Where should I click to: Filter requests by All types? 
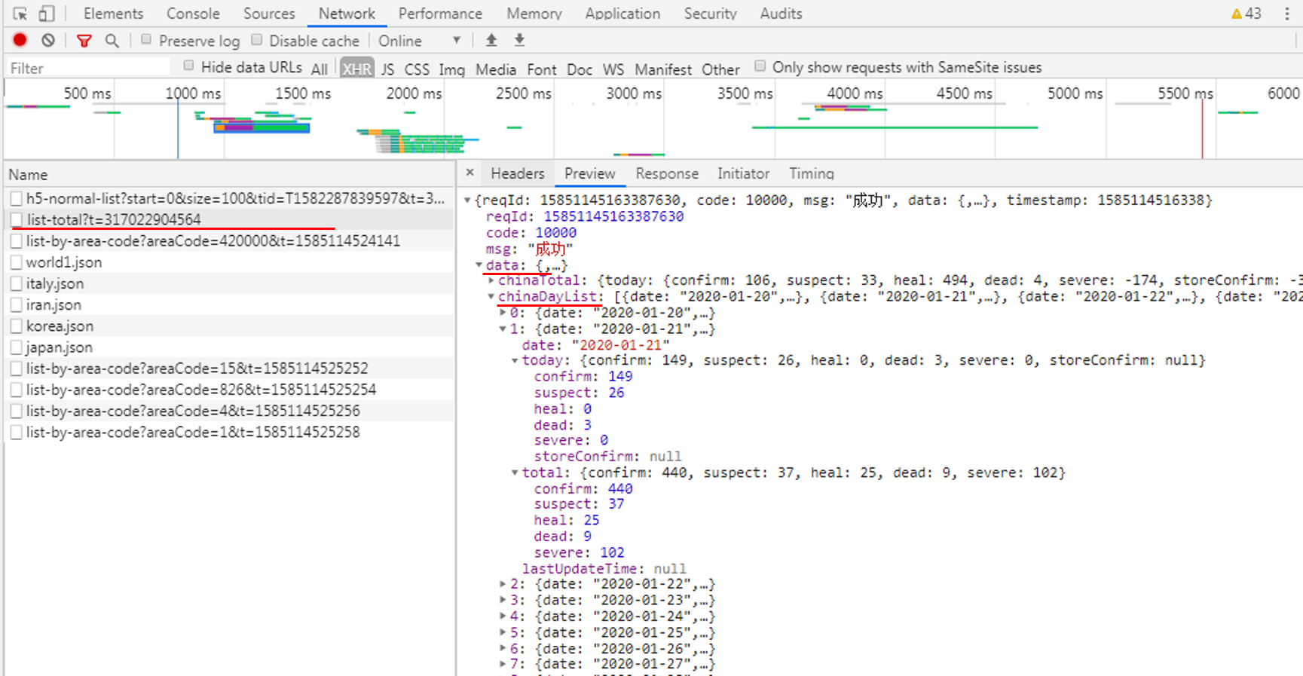click(320, 69)
